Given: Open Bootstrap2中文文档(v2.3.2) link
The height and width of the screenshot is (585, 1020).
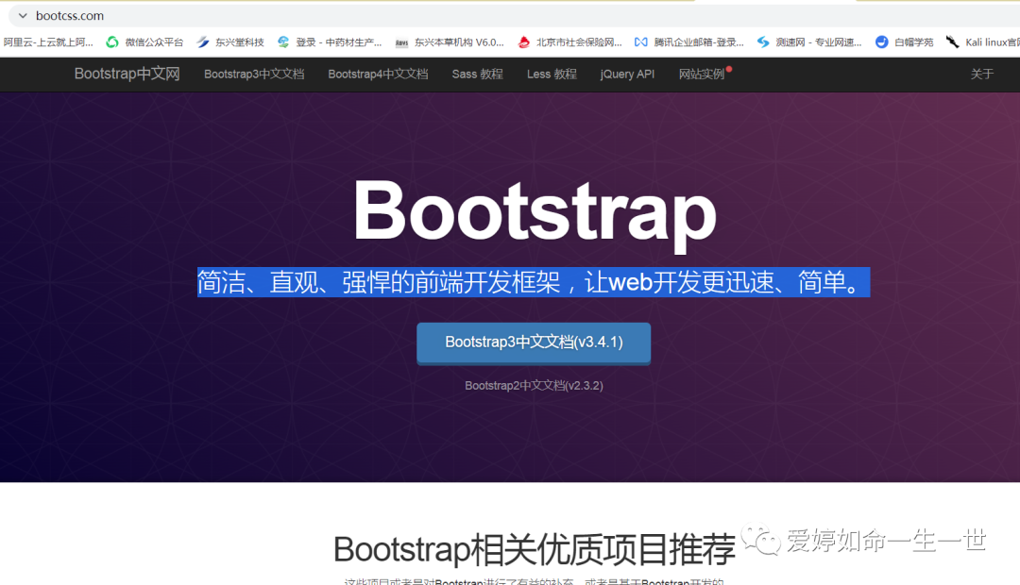Looking at the screenshot, I should coord(534,386).
